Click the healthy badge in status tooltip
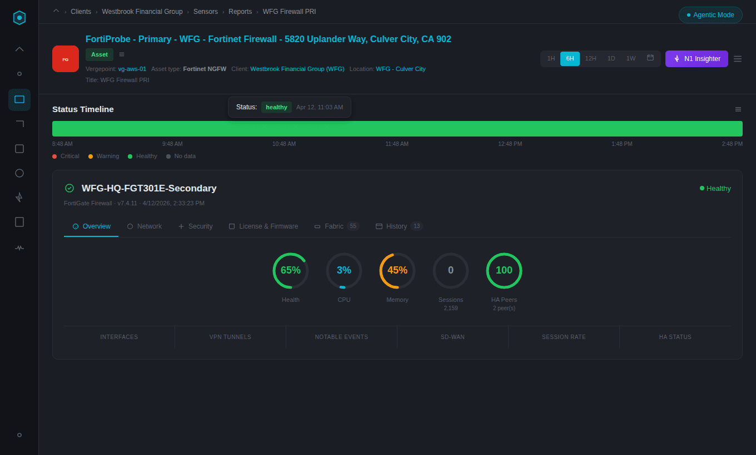The height and width of the screenshot is (455, 756). [x=276, y=107]
